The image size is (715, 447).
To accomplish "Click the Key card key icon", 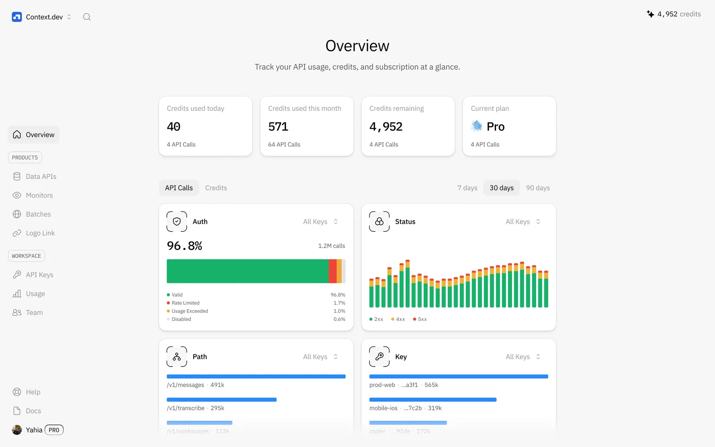I will [x=379, y=357].
